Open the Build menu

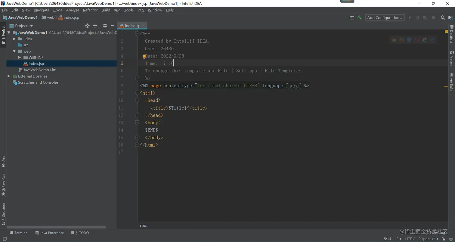106,10
